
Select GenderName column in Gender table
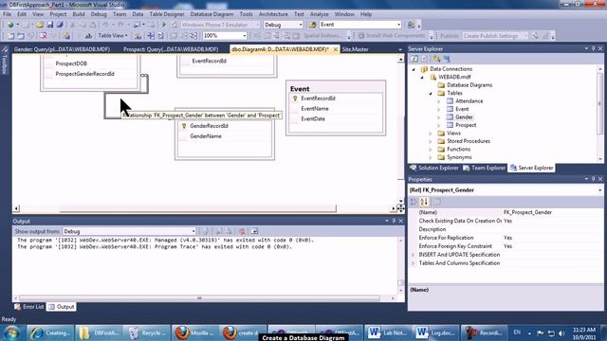206,136
